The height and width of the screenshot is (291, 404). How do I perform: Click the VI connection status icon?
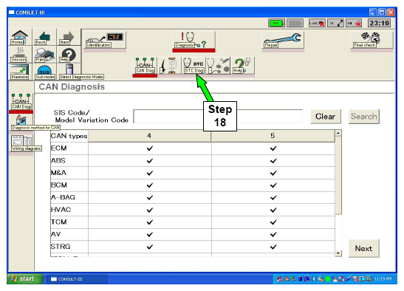(336, 23)
